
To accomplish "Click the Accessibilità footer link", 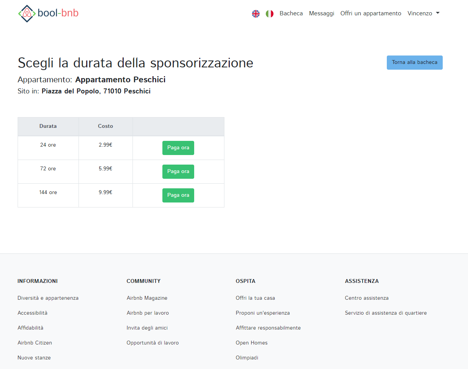I will (33, 313).
